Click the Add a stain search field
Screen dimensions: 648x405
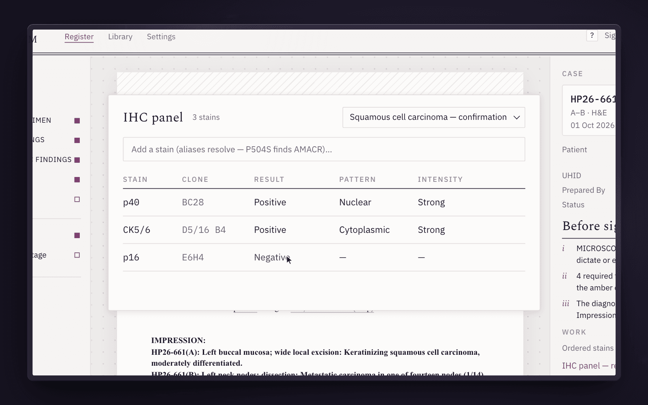[x=324, y=149]
